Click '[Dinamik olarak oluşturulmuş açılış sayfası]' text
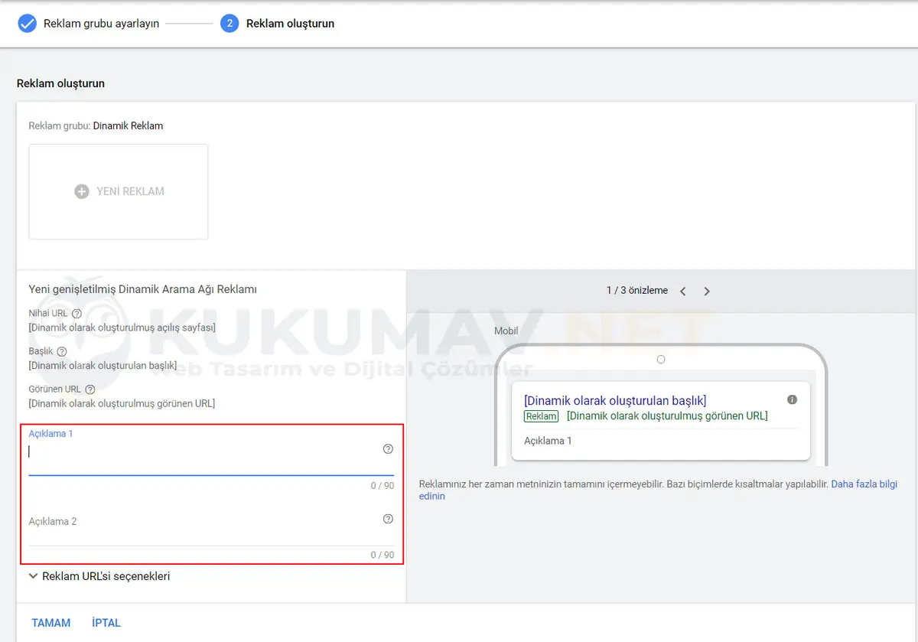The width and height of the screenshot is (918, 642). point(122,328)
